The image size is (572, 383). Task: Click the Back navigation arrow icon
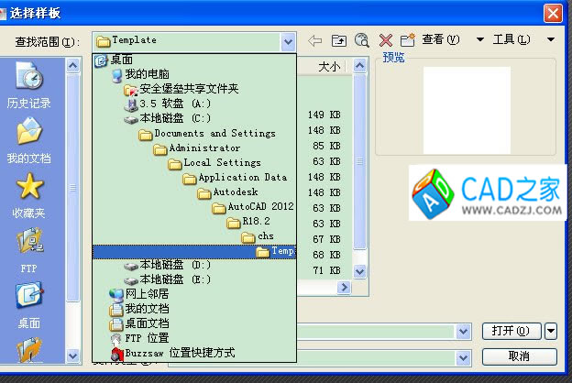point(315,40)
